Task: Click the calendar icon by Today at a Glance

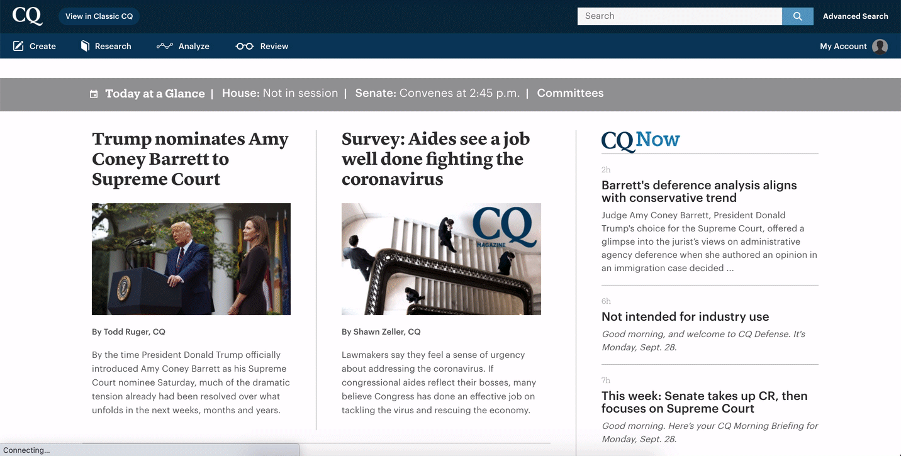Action: tap(94, 94)
